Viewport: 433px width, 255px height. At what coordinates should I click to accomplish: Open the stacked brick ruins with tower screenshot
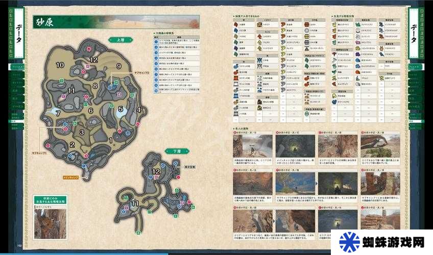[x=380, y=220]
